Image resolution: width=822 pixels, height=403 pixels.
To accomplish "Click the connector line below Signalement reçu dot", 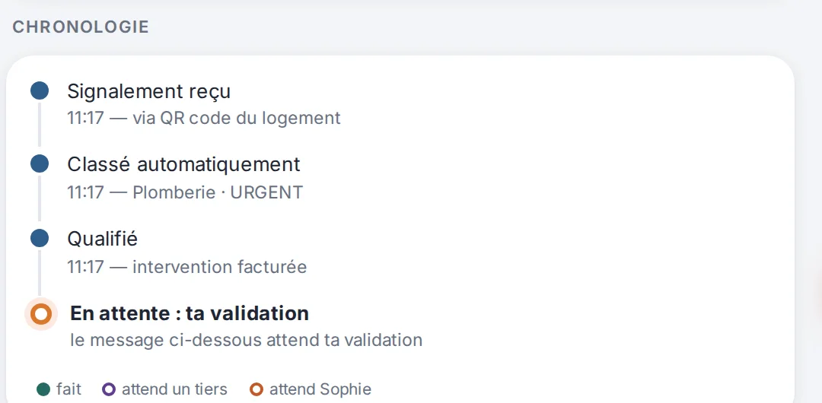I will [40, 125].
